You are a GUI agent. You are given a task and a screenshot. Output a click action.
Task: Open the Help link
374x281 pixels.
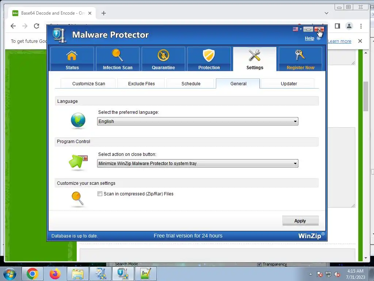(309, 38)
